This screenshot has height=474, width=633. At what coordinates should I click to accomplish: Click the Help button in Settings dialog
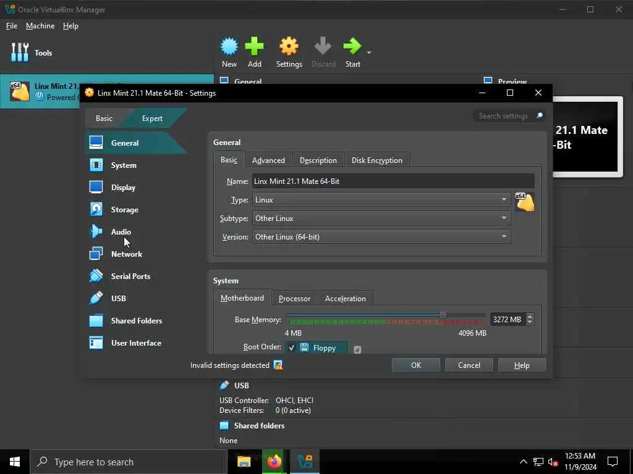point(522,365)
